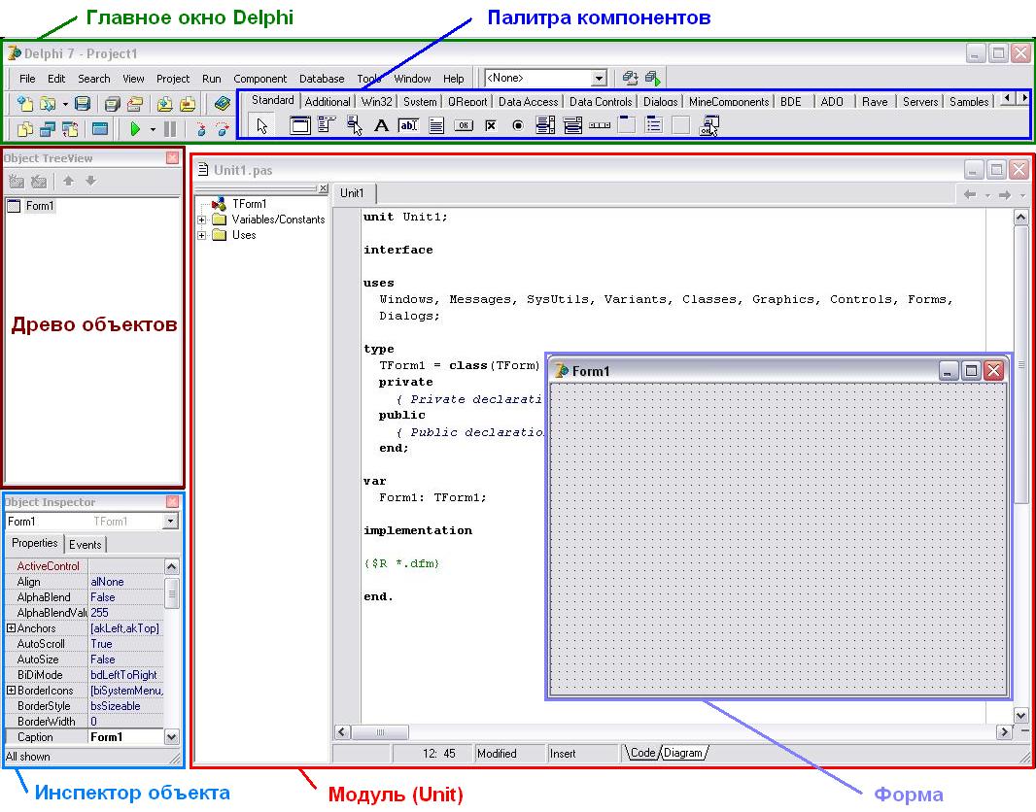The height and width of the screenshot is (812, 1036).
Task: Click the code editor vertical scrollbar
Action: click(x=1020, y=466)
